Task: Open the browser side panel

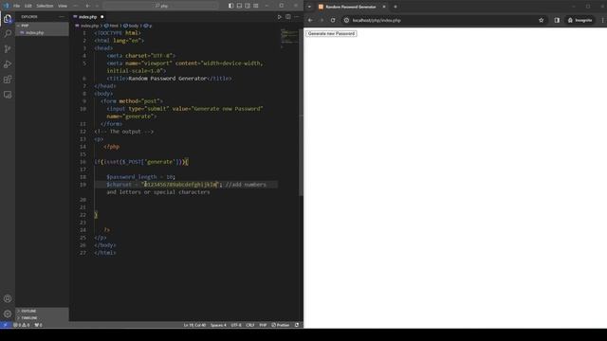Action: (557, 20)
